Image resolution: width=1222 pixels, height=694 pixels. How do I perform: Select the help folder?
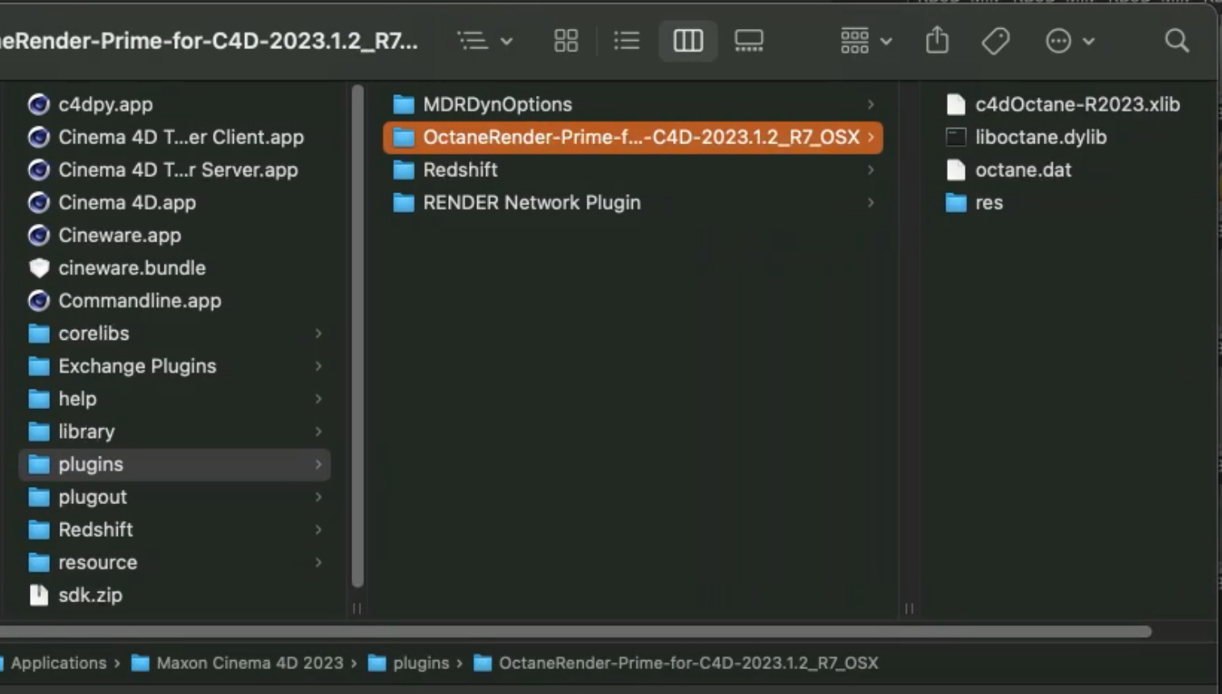pyautogui.click(x=175, y=399)
